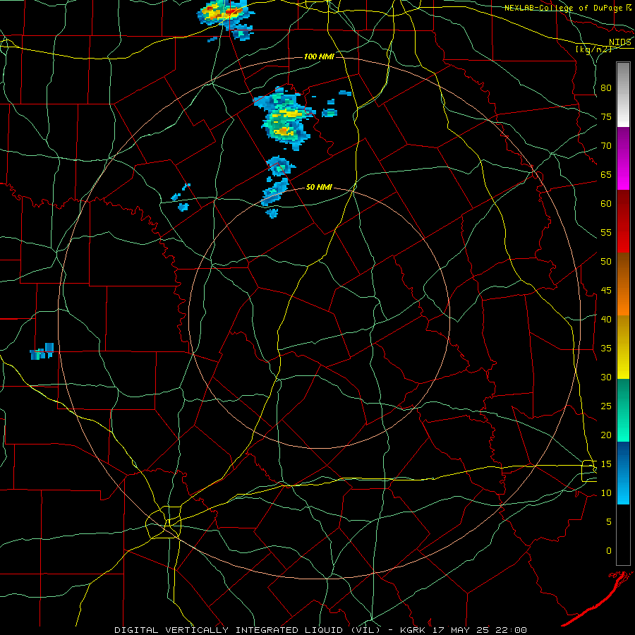Viewport: 635px width, 635px height.
Task: Click the NIDS label above the scale
Action: click(619, 42)
